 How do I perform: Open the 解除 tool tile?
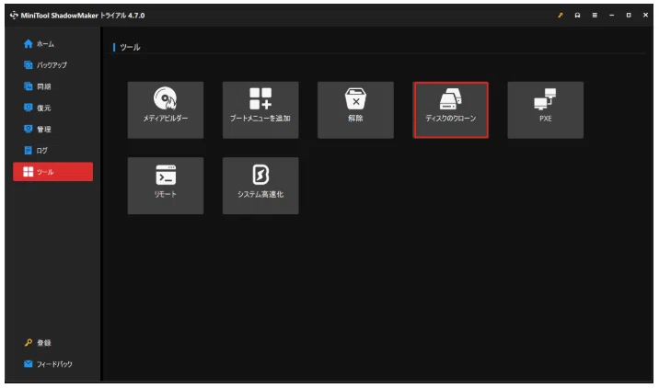(355, 110)
